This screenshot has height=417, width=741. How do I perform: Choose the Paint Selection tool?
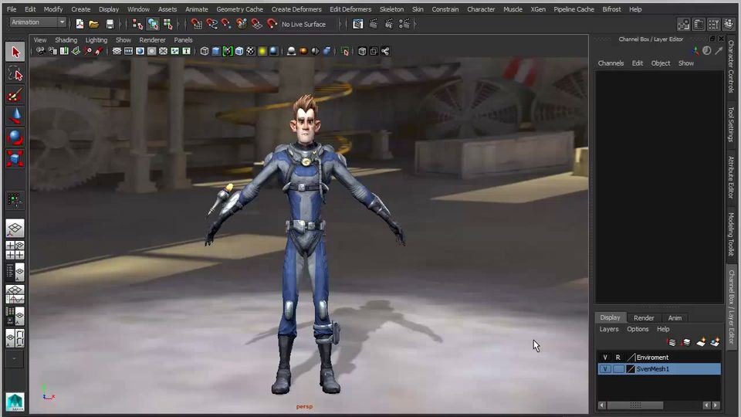tap(15, 96)
